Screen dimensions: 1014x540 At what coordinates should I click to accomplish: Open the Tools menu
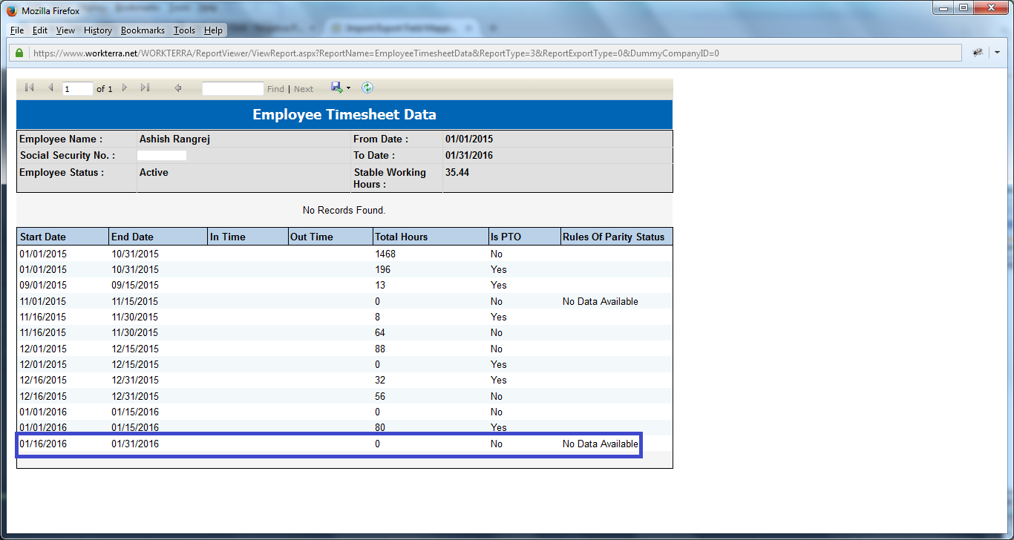(x=184, y=30)
